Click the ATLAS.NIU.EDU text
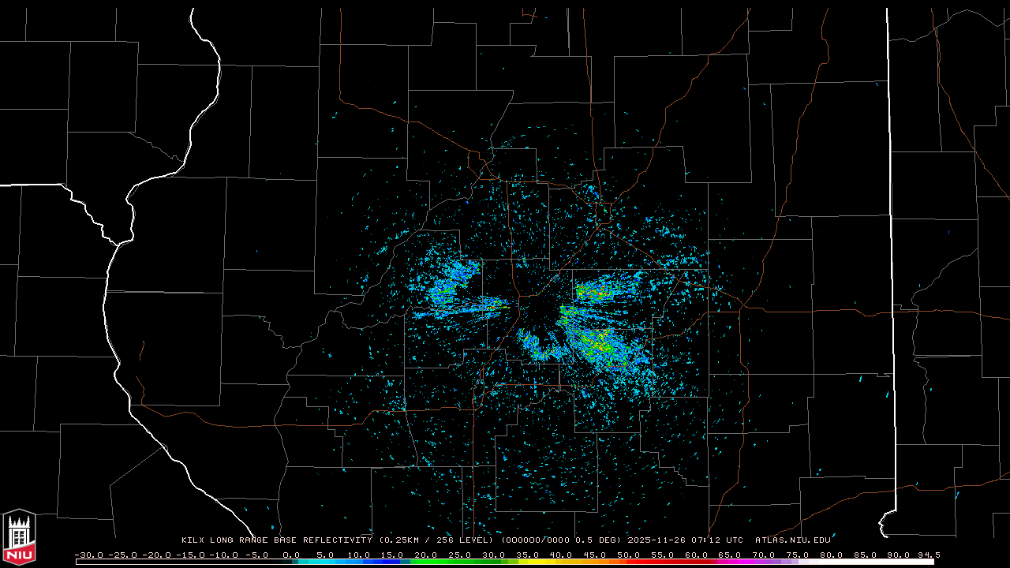Screen dimensions: 1010x568 [x=793, y=540]
